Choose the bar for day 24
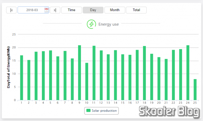This screenshot has width=203, height=121. [x=188, y=73]
